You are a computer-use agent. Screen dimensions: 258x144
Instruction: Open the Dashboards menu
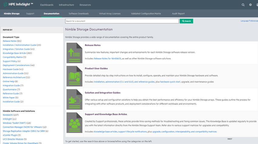click(47, 5)
